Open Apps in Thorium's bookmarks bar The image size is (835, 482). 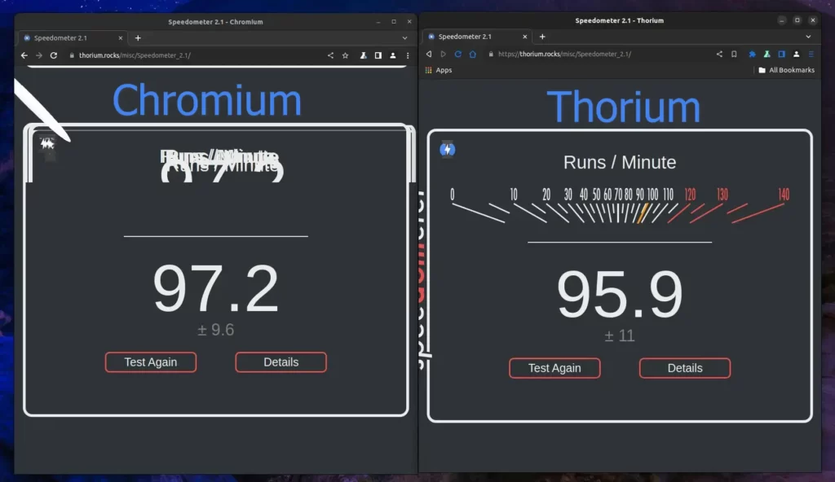(x=439, y=70)
